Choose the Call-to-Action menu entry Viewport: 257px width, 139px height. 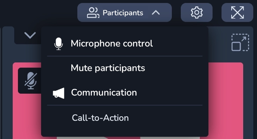tap(100, 118)
